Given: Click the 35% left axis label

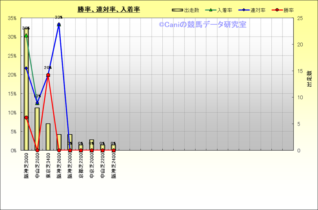Looking at the screenshot, I should point(12,18).
